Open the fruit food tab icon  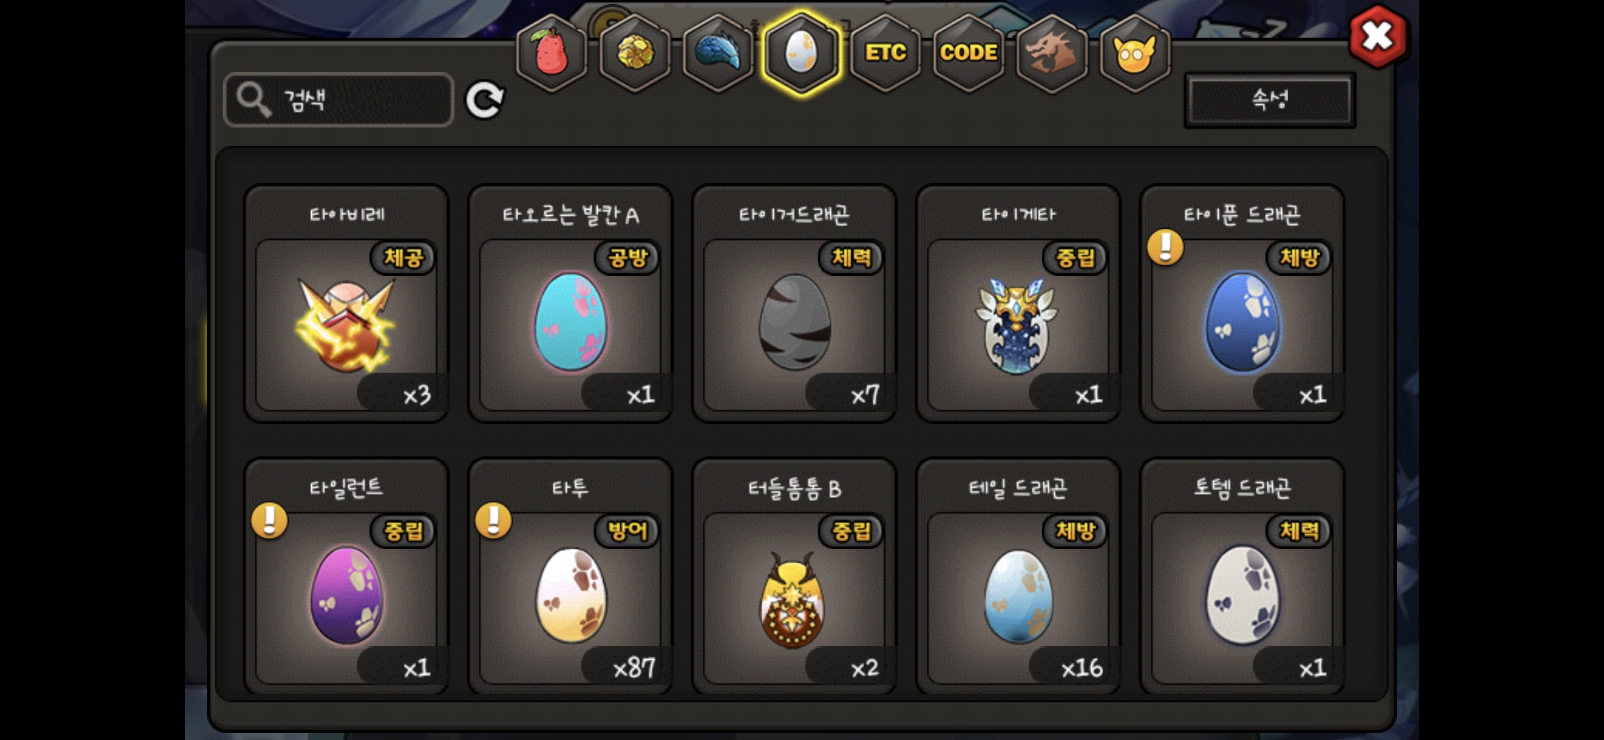click(552, 53)
